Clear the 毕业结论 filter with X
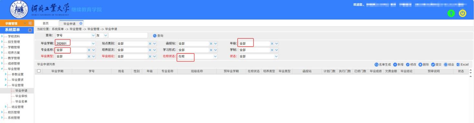The width and height of the screenshot is (474, 123). coord(150,56)
